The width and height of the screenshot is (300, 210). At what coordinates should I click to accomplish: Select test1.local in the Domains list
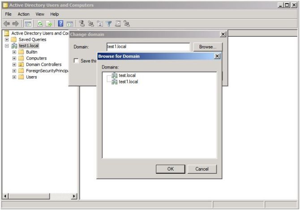coord(128,81)
